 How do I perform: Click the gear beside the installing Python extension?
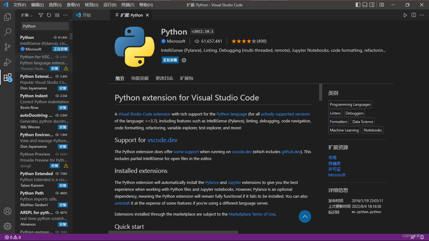tap(184, 60)
